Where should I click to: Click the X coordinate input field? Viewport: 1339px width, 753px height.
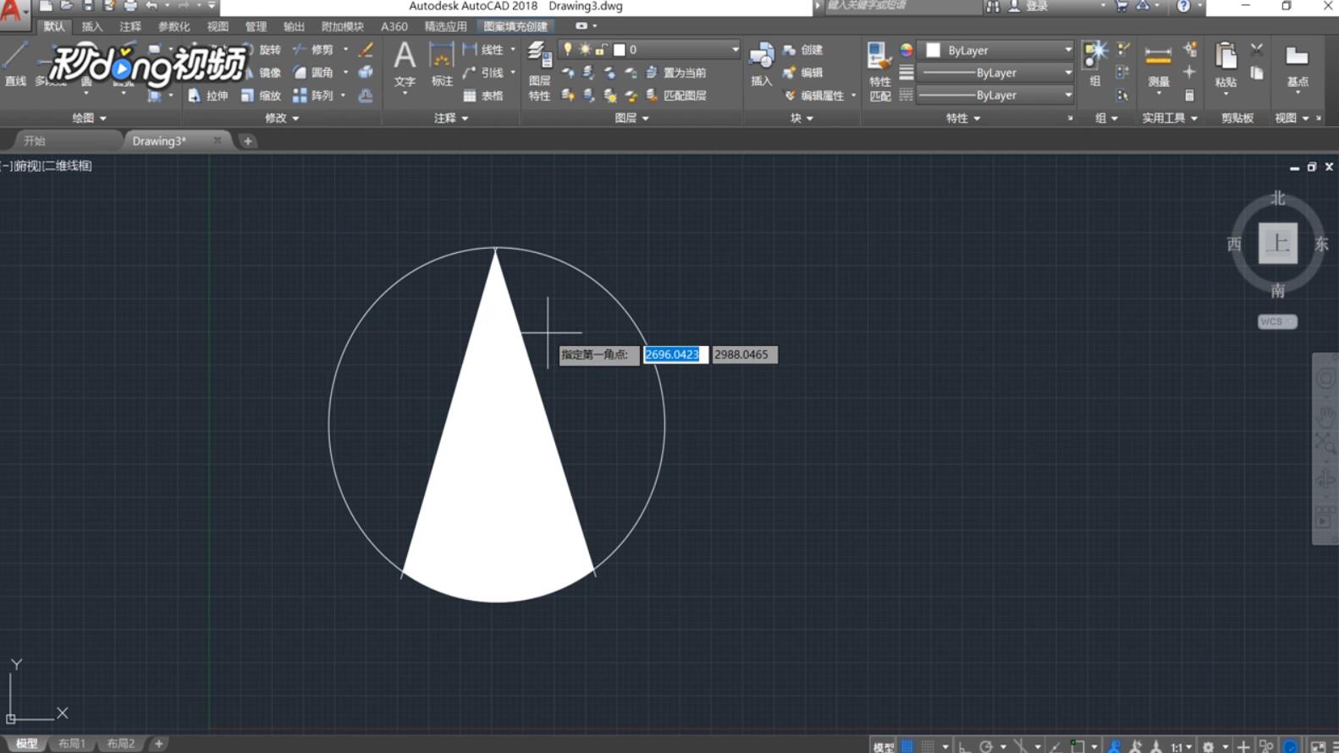pos(674,355)
